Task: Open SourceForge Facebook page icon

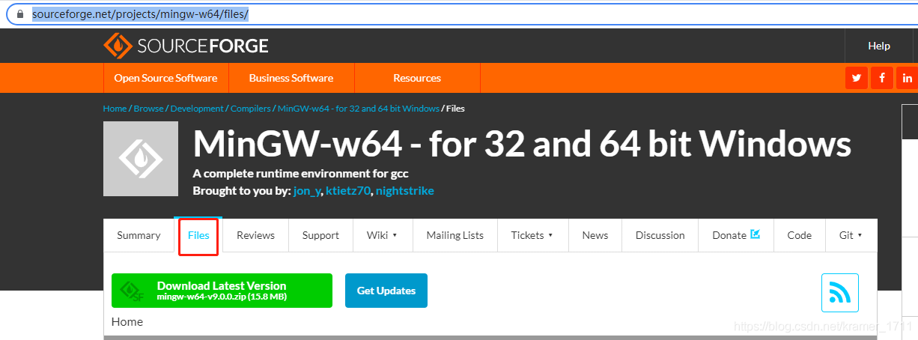Action: point(882,78)
